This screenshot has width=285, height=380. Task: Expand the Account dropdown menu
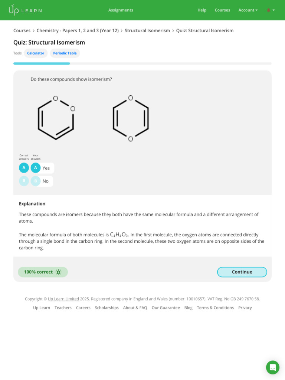[248, 10]
